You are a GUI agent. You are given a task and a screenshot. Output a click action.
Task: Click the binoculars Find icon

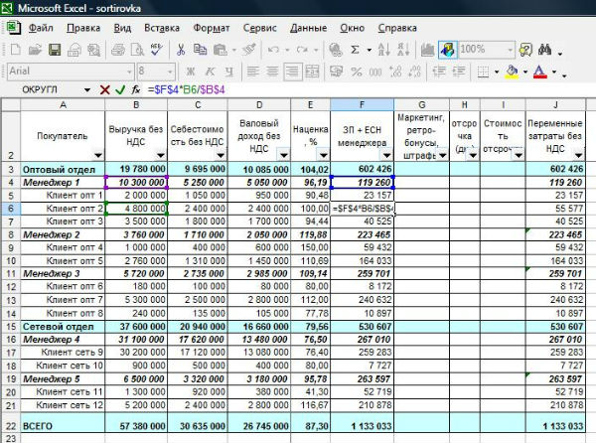tap(545, 49)
